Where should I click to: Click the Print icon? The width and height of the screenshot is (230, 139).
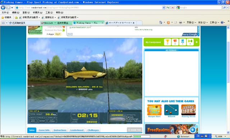pos(180,22)
